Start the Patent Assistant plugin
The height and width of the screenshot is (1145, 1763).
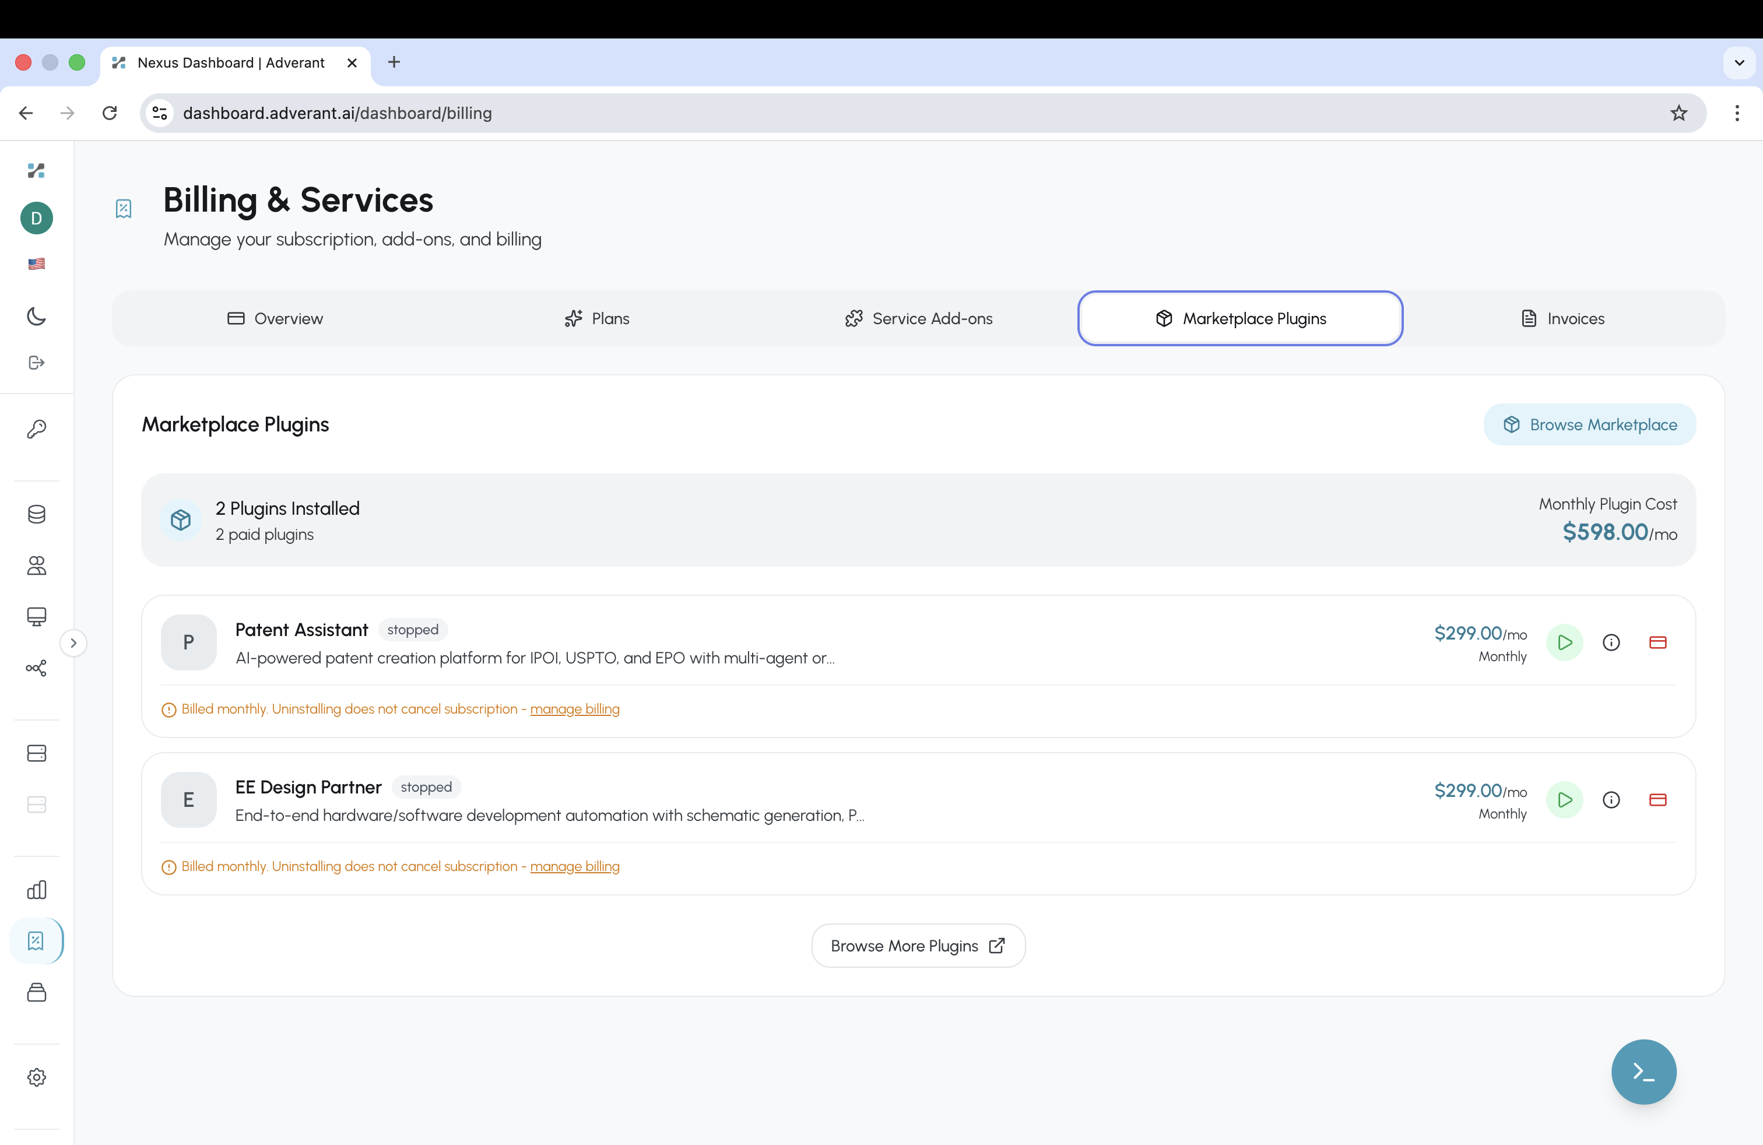click(1564, 642)
